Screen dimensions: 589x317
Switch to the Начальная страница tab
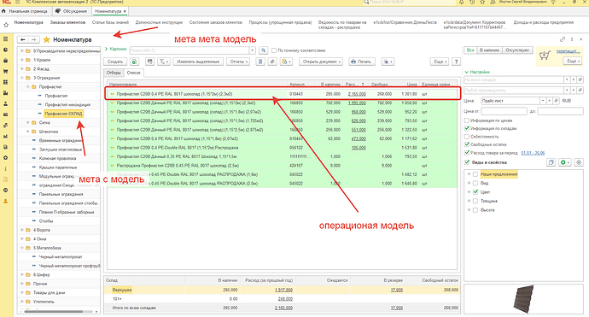[25, 11]
